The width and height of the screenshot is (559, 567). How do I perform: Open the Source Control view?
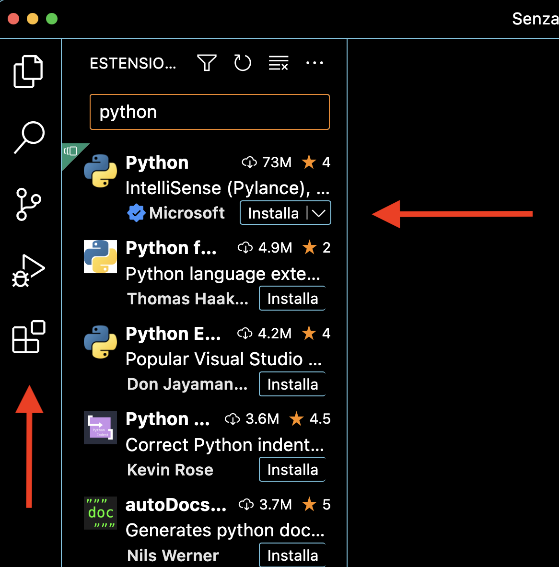click(28, 204)
